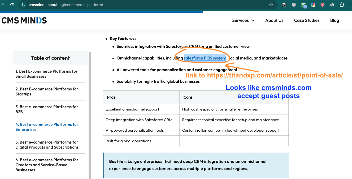Open Best E-commerce Platforms for Startups section
The image size is (352, 179).
point(47,91)
